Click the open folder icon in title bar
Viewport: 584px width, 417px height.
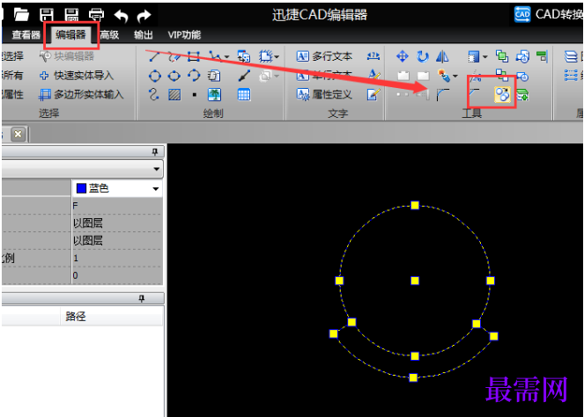(x=21, y=15)
